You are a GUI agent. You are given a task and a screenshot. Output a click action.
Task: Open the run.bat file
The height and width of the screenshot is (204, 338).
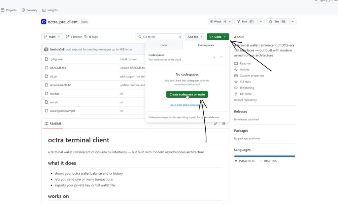tap(54, 94)
